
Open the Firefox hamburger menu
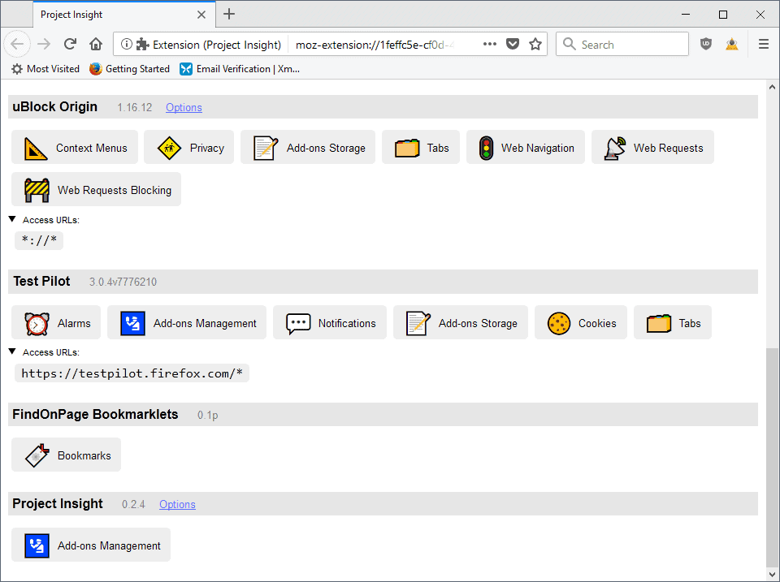(764, 44)
